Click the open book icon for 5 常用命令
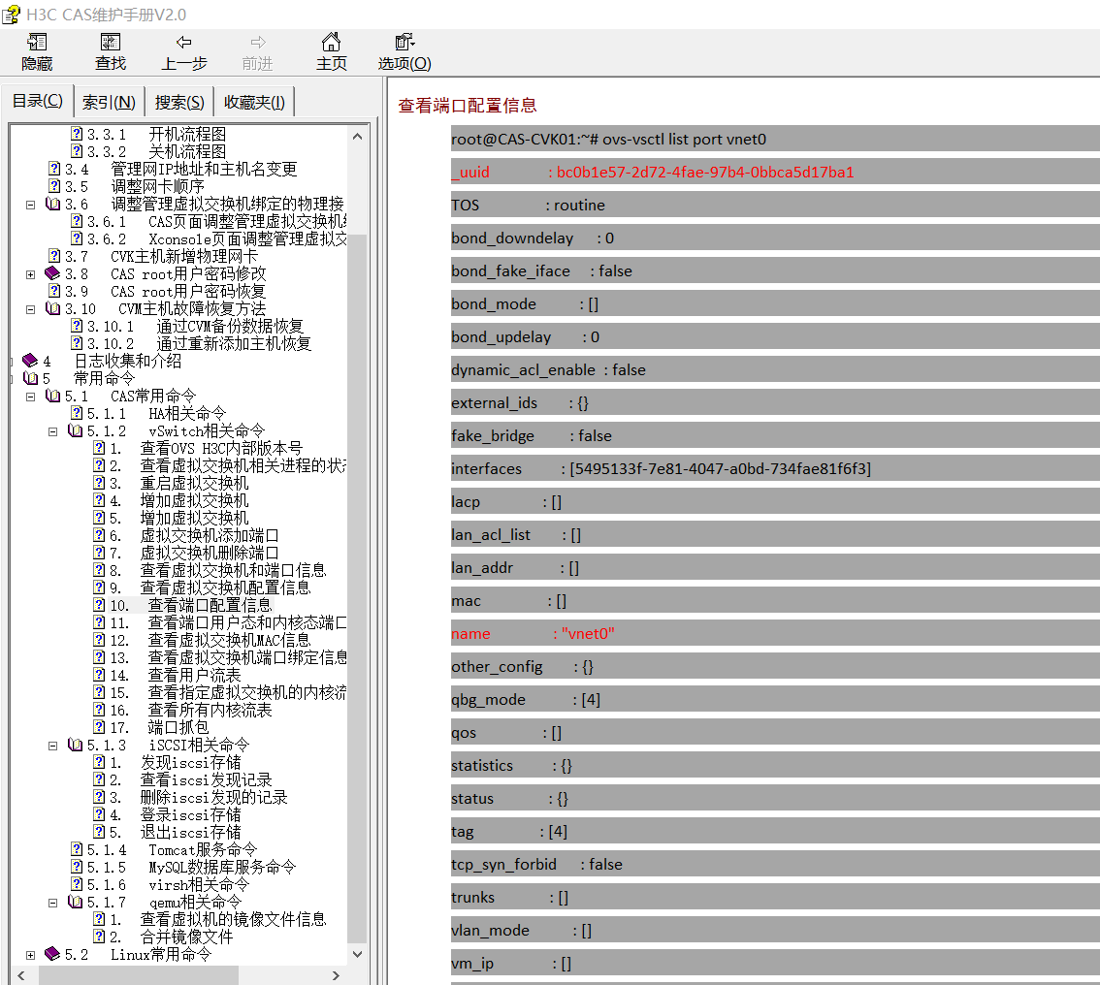Viewport: 1100px width, 985px height. (x=31, y=378)
